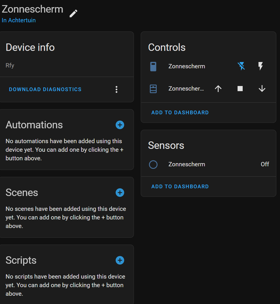
Task: Open the Zonnescherm switch entity name in Controls
Action: pyautogui.click(x=187, y=66)
